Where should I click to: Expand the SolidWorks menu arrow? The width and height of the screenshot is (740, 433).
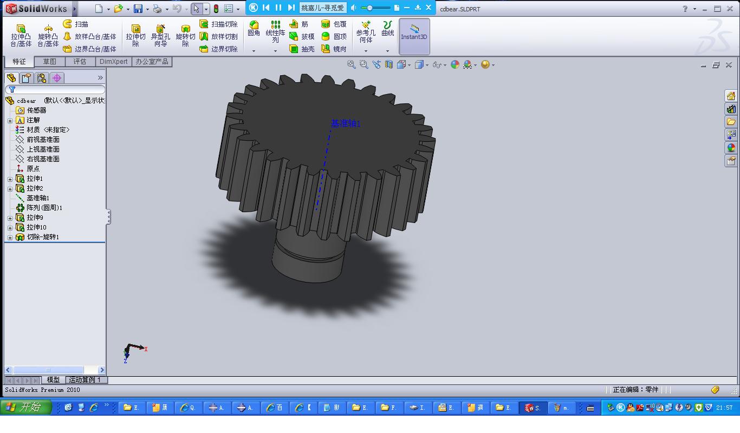point(75,9)
